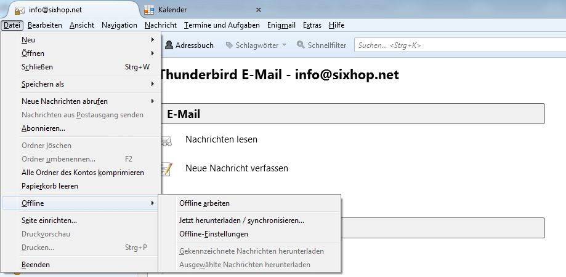Viewport: 566px width, 277px height.
Task: Close the Kalender tab
Action: tap(259, 10)
